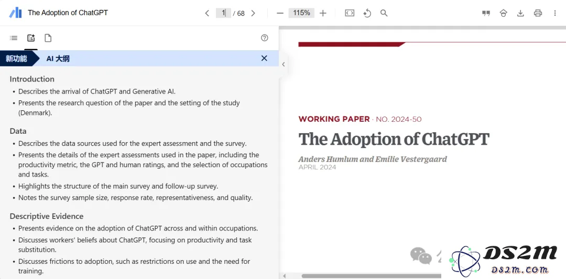
Task: Click the paper title on the PDF page
Action: coord(394,140)
